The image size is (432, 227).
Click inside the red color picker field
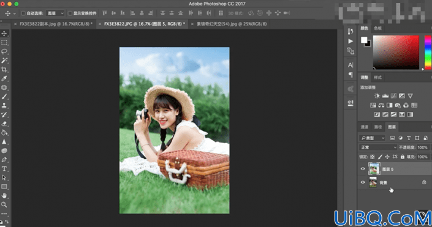click(396, 52)
